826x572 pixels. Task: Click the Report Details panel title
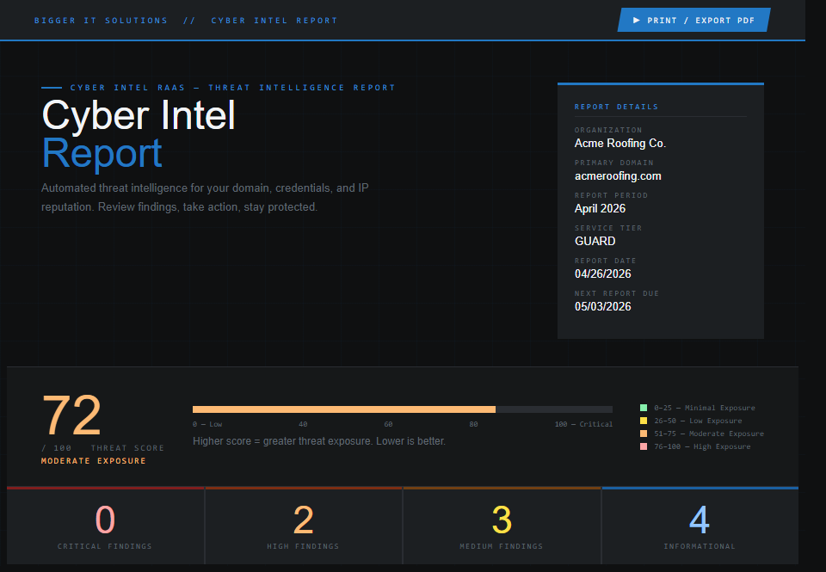click(616, 107)
